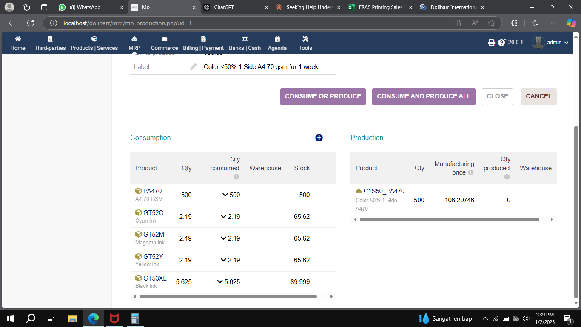The width and height of the screenshot is (581, 327).
Task: Add a consumption line with plus icon
Action: point(319,138)
